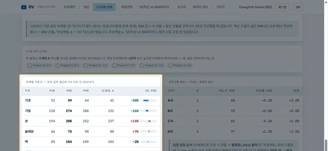
Task: Click the page's vertical scrollbar thumb
Action: [x=326, y=145]
